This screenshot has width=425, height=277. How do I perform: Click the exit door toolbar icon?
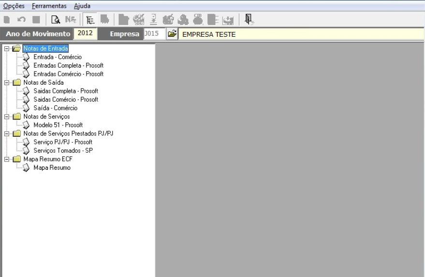(x=249, y=19)
